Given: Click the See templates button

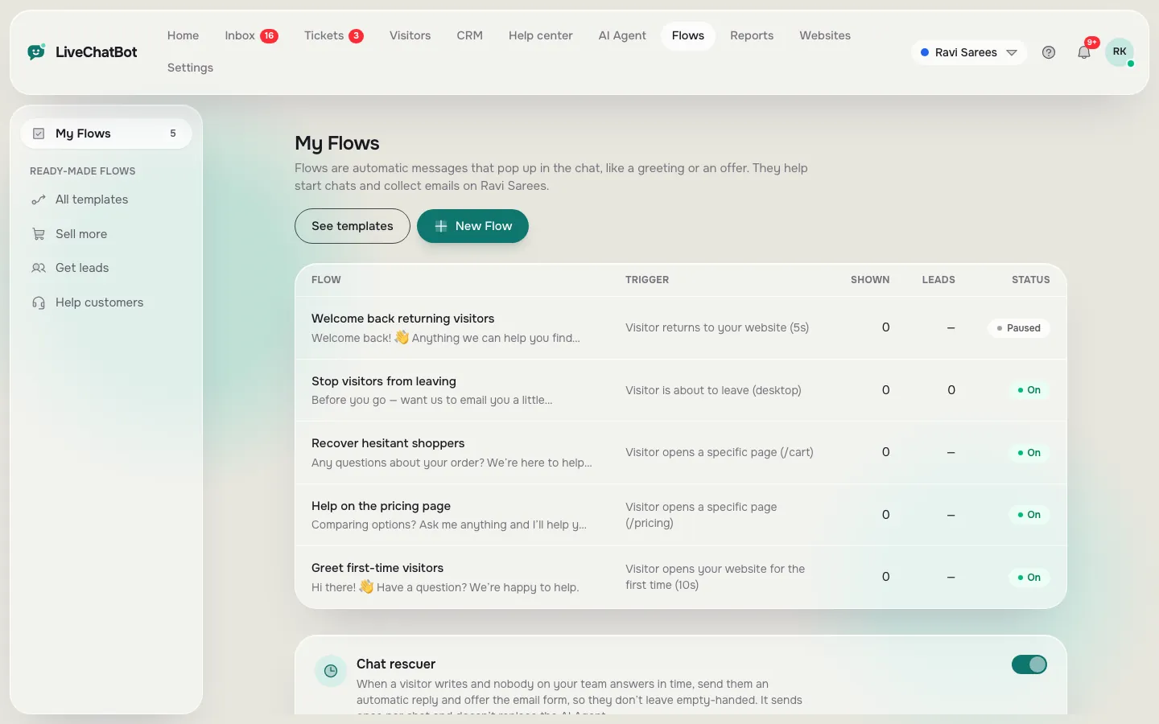Looking at the screenshot, I should [x=353, y=226].
